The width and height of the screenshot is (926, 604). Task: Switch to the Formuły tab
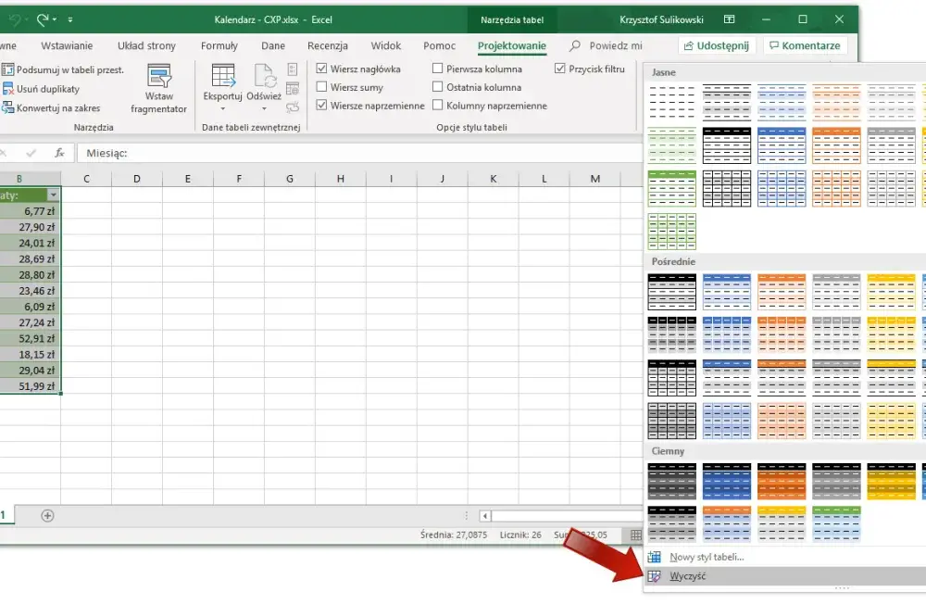(x=219, y=45)
